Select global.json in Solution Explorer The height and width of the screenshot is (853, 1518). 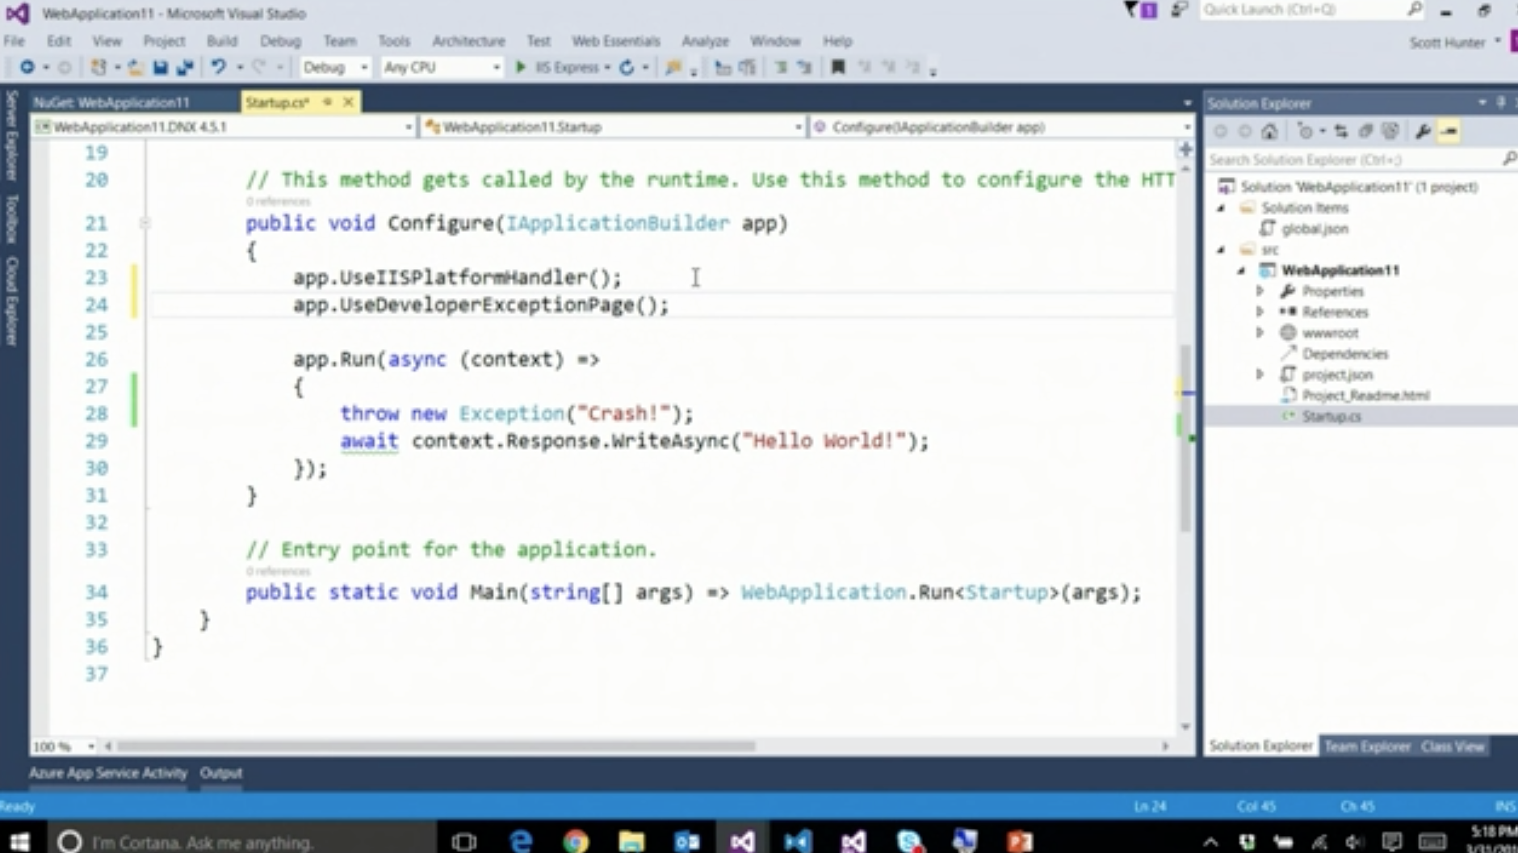[x=1315, y=229]
